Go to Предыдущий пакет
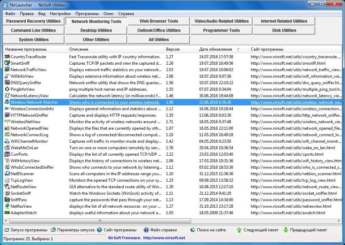This screenshot has height=245, width=345. (305, 230)
